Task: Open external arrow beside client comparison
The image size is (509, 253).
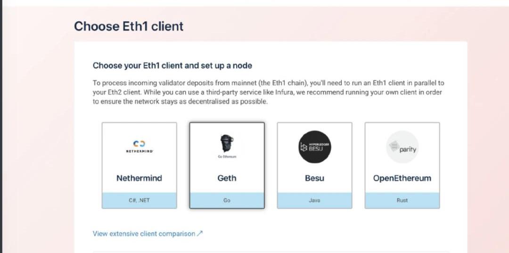Action: (200, 234)
